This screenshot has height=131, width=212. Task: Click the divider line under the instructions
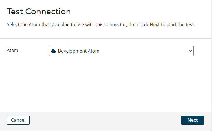click(106, 38)
